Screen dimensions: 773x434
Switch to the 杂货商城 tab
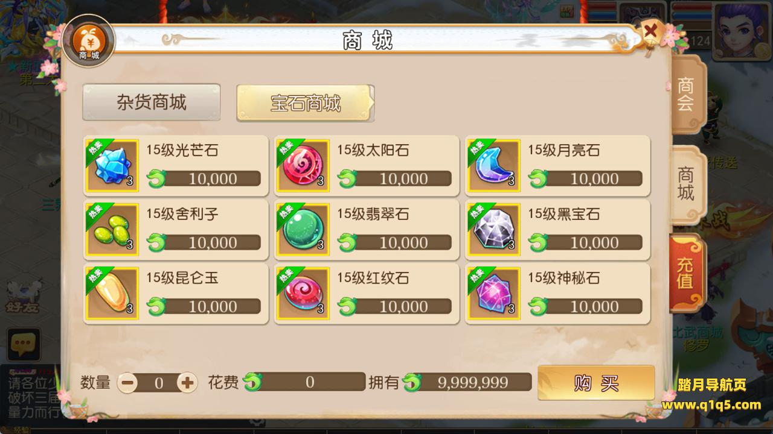click(x=152, y=102)
